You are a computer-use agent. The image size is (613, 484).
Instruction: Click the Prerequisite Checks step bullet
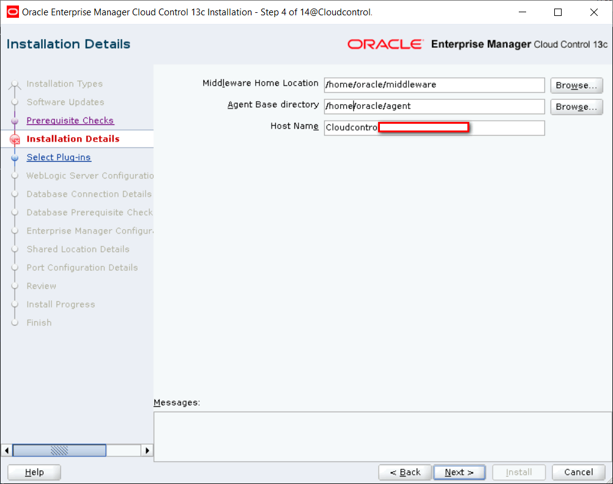[x=15, y=121]
